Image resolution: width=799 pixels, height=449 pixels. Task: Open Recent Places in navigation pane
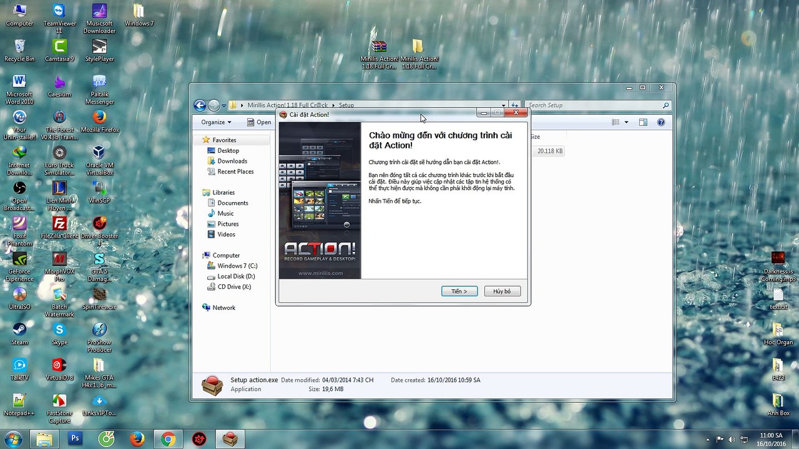point(235,171)
